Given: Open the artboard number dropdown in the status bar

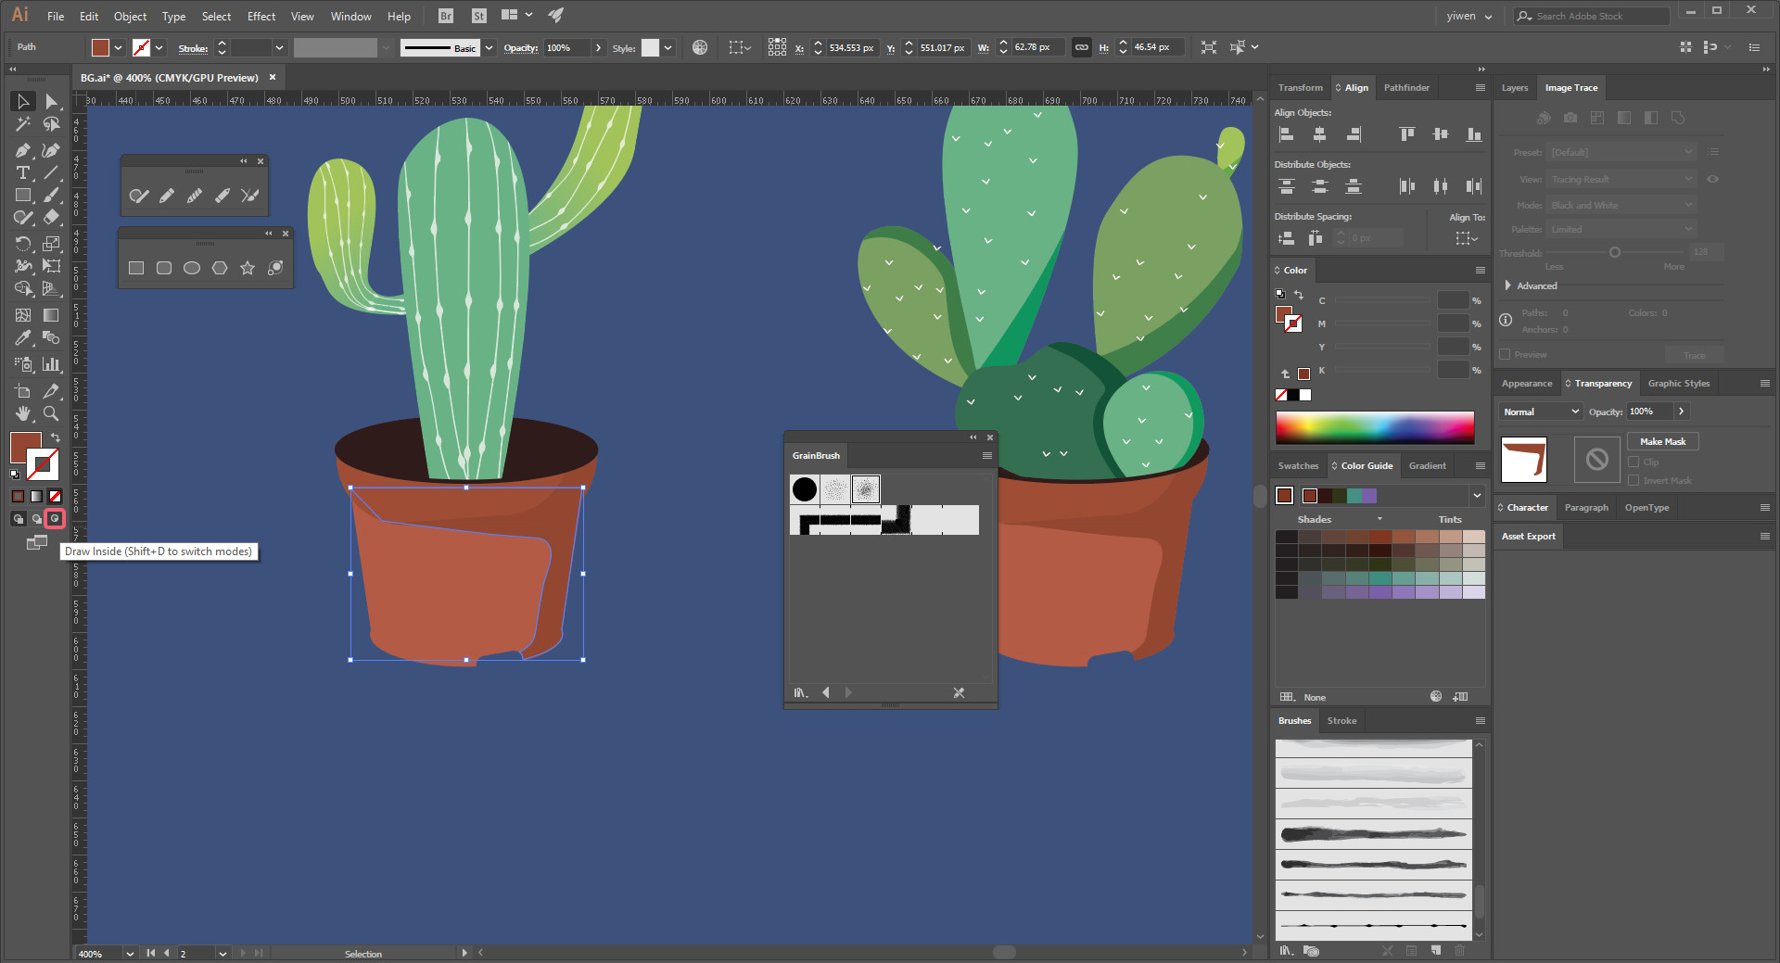Looking at the screenshot, I should click(222, 954).
